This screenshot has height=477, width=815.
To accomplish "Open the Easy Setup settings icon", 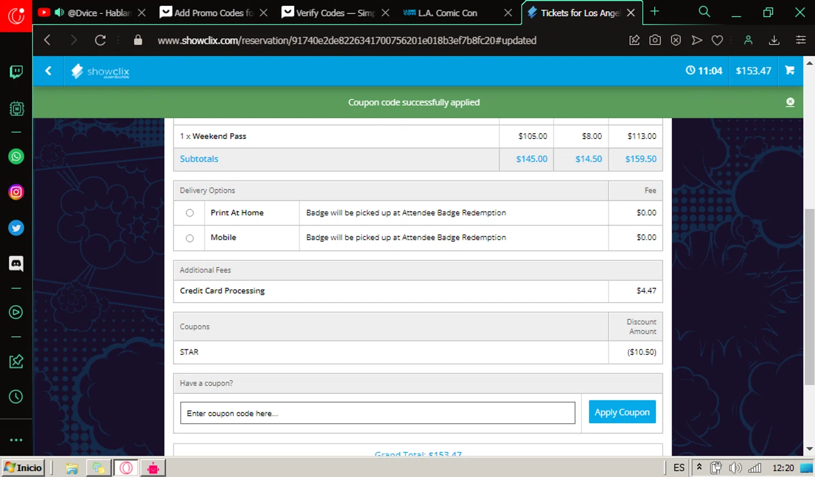I will tap(800, 40).
